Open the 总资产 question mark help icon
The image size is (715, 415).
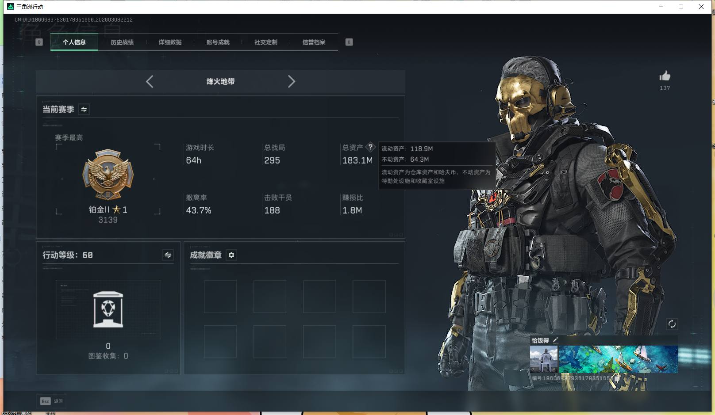click(371, 147)
